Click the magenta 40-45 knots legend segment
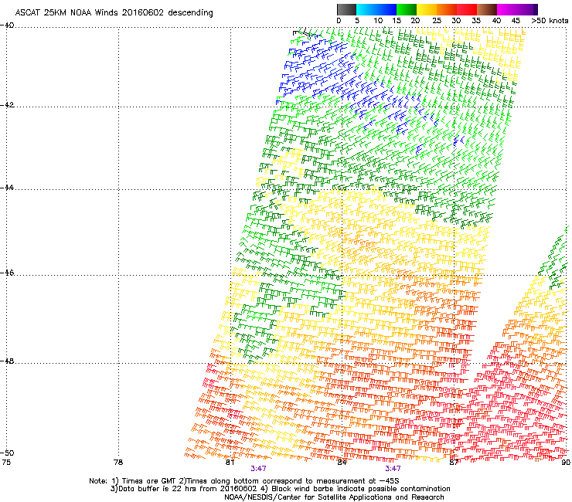Screen dimensions: 572x502 tap(507, 9)
